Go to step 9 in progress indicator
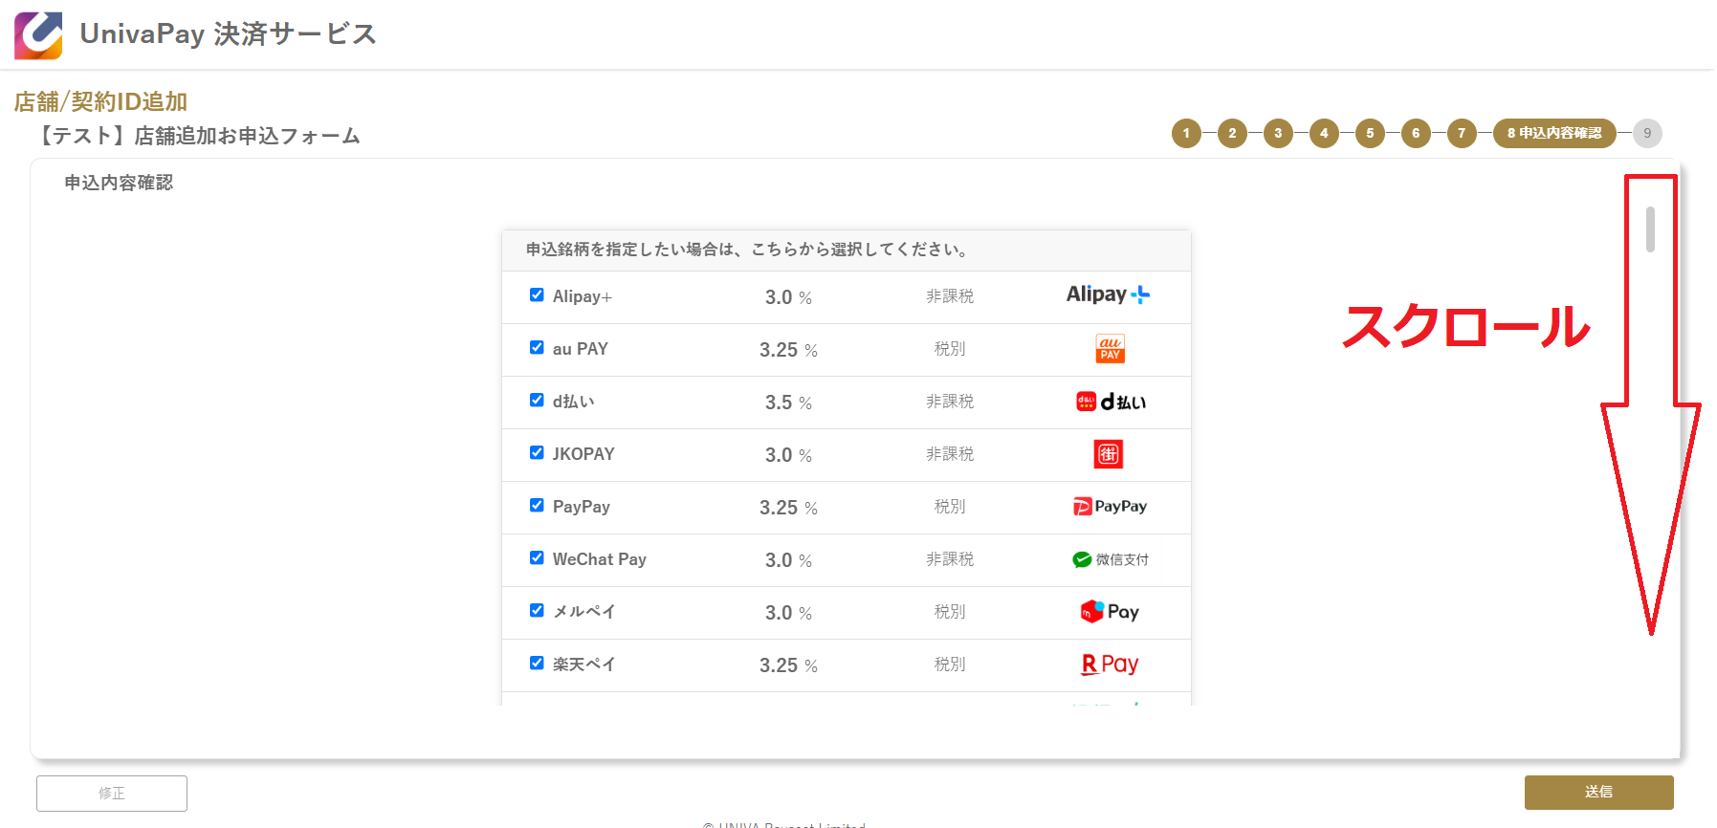This screenshot has width=1717, height=828. 1647,133
